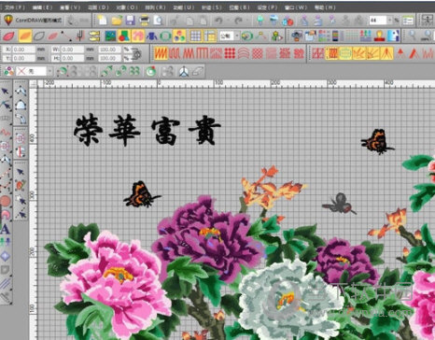435x340 pixels.
Task: Expand the zoom factor dropdown arrow
Action: [389, 21]
